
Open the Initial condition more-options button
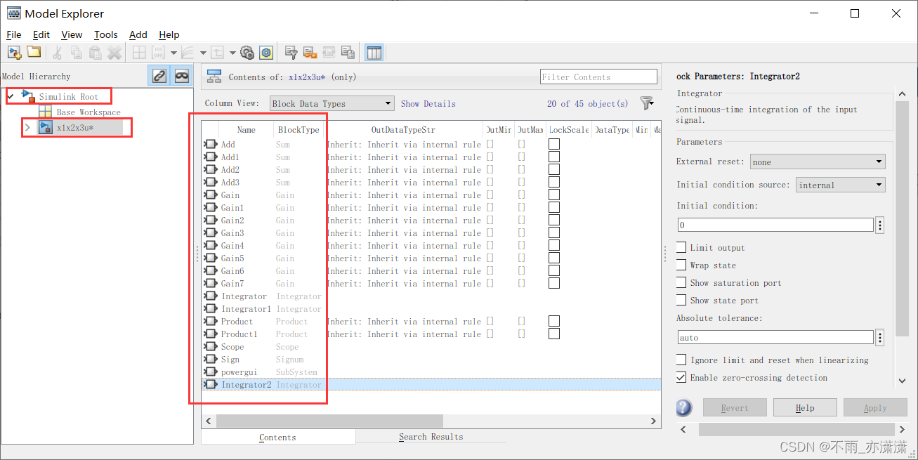tap(880, 225)
